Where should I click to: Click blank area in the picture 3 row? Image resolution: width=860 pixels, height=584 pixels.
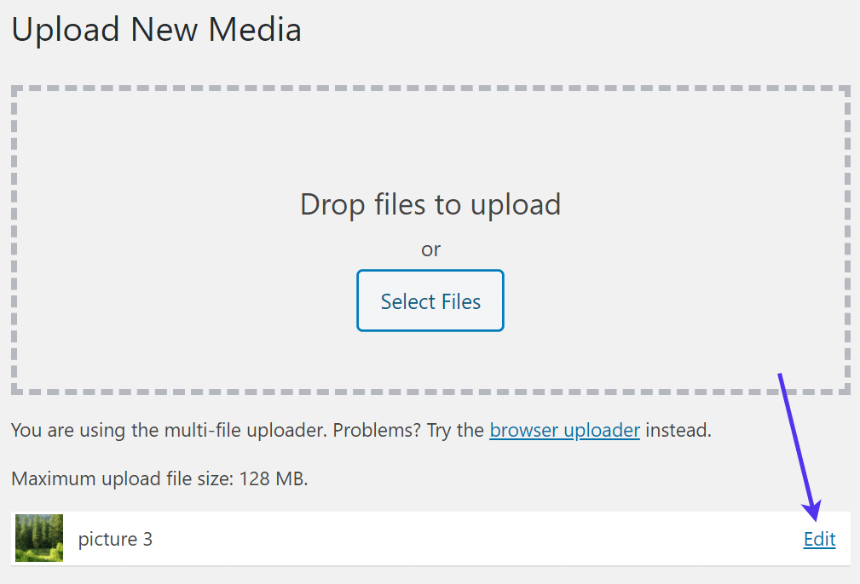pyautogui.click(x=469, y=539)
